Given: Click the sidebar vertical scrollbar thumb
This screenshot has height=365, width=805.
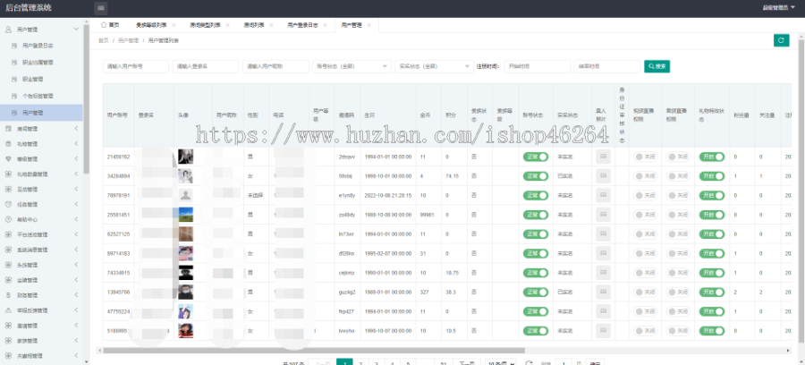Looking at the screenshot, I should pyautogui.click(x=86, y=100).
